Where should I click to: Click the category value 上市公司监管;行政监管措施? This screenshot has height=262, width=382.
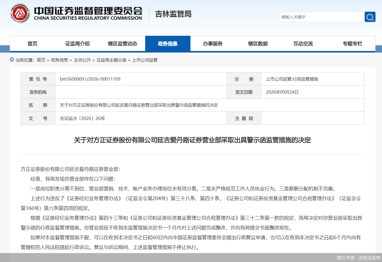point(292,79)
